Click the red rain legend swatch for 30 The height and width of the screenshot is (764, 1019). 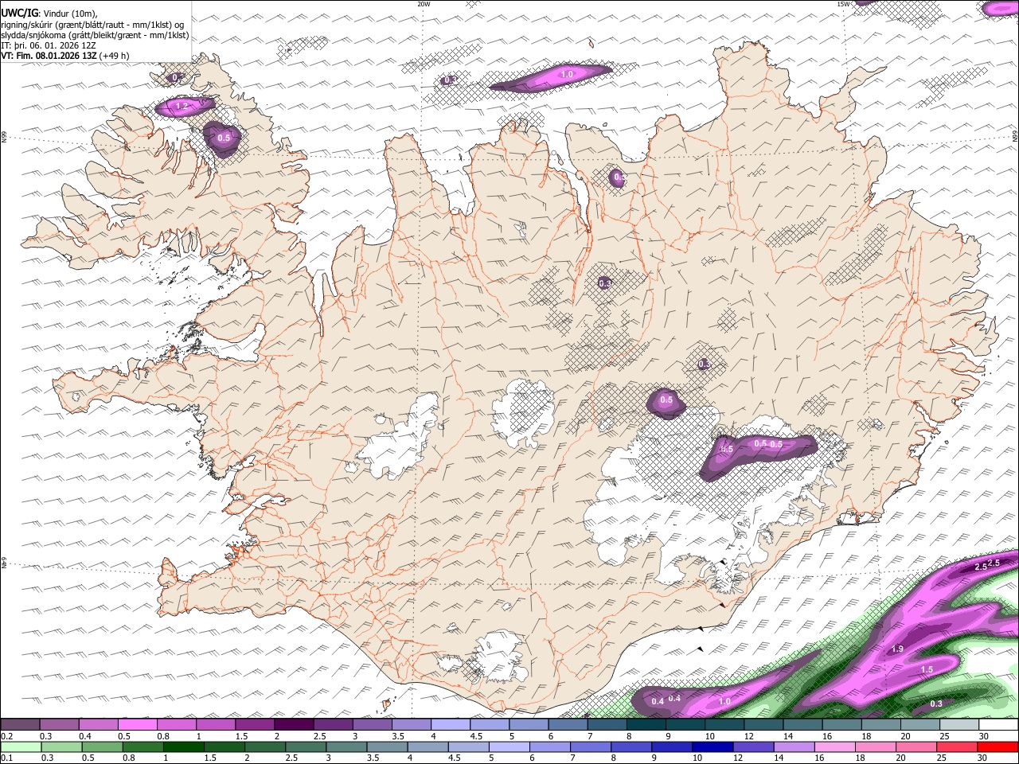point(998,747)
